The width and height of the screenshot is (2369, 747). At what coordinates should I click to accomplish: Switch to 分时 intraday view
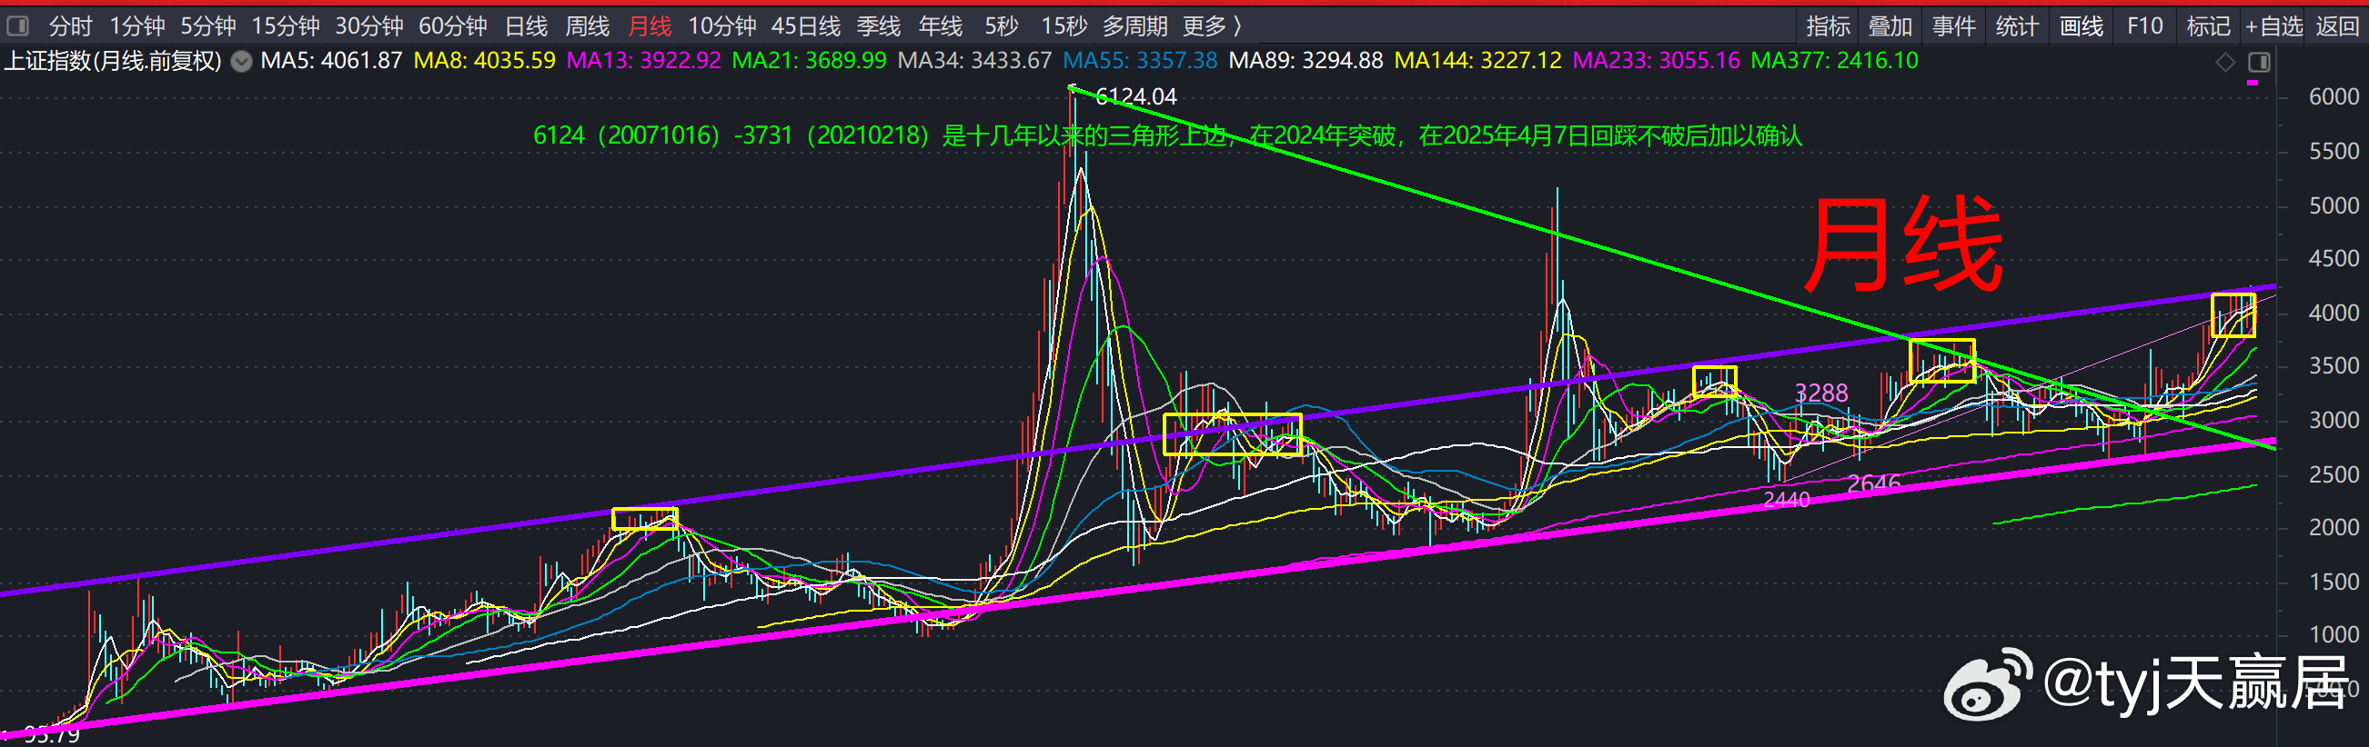[x=70, y=25]
